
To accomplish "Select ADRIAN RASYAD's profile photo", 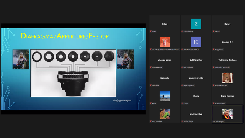I will 227,78.
